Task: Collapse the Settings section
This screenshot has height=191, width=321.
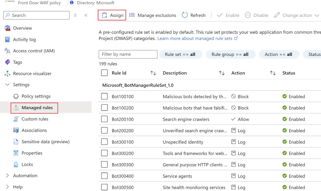Action: pos(7,85)
